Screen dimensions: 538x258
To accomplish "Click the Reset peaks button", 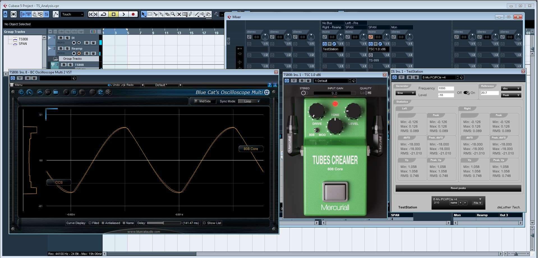I will pyautogui.click(x=458, y=188).
